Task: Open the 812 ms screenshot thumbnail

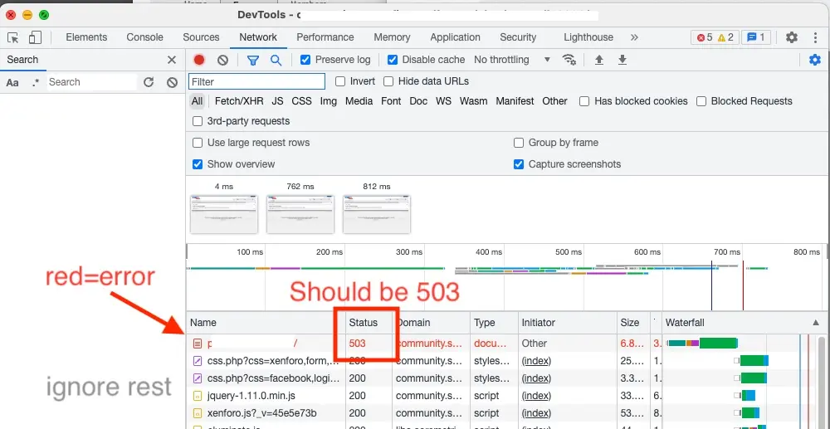Action: tap(376, 214)
